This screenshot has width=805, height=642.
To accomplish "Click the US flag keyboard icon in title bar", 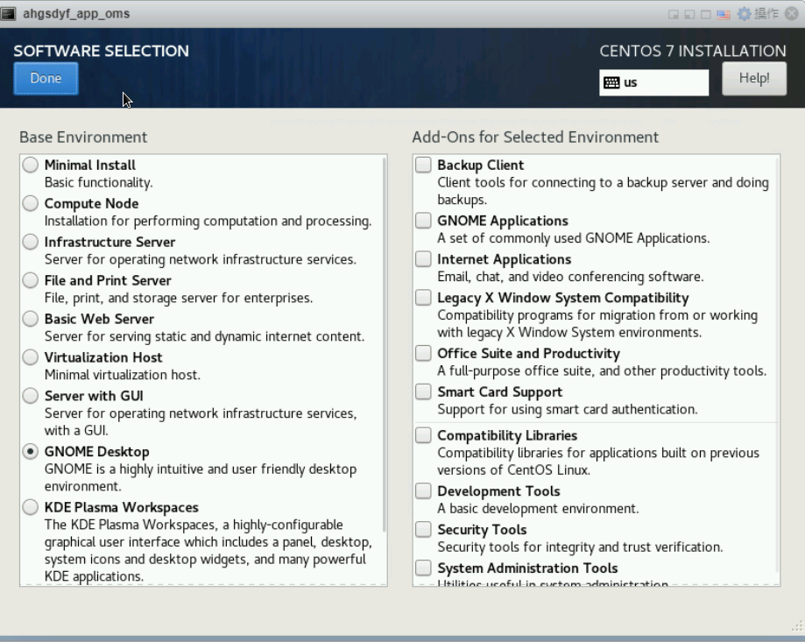I will (723, 14).
